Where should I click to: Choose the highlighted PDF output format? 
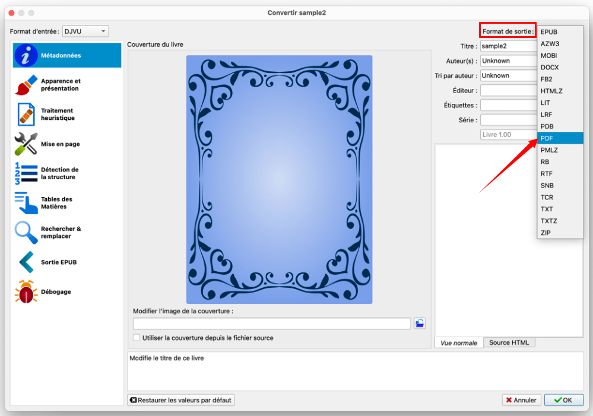click(x=560, y=138)
